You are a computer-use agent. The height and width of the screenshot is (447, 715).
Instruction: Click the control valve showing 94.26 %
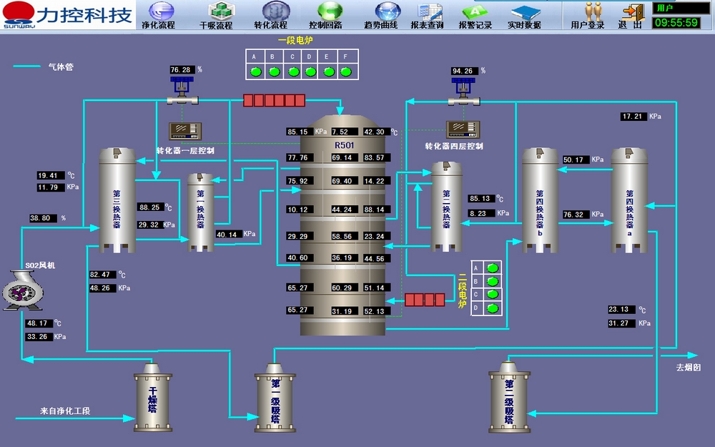tap(463, 91)
